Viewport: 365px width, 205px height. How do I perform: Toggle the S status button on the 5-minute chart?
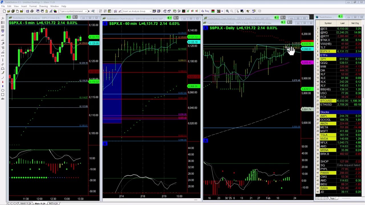tap(68, 17)
